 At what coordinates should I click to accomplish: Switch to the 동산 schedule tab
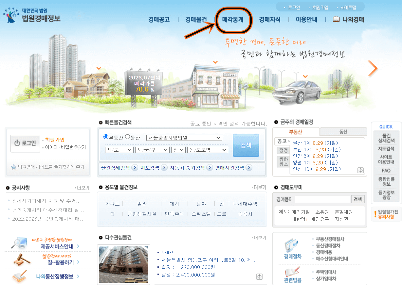point(343,131)
